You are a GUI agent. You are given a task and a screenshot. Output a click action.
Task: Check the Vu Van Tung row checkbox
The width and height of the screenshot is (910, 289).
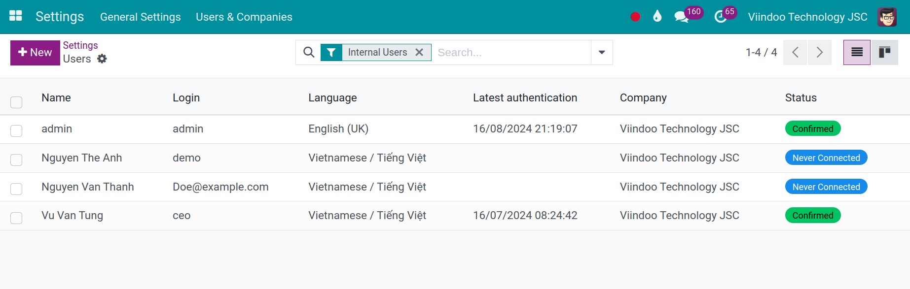(x=16, y=218)
